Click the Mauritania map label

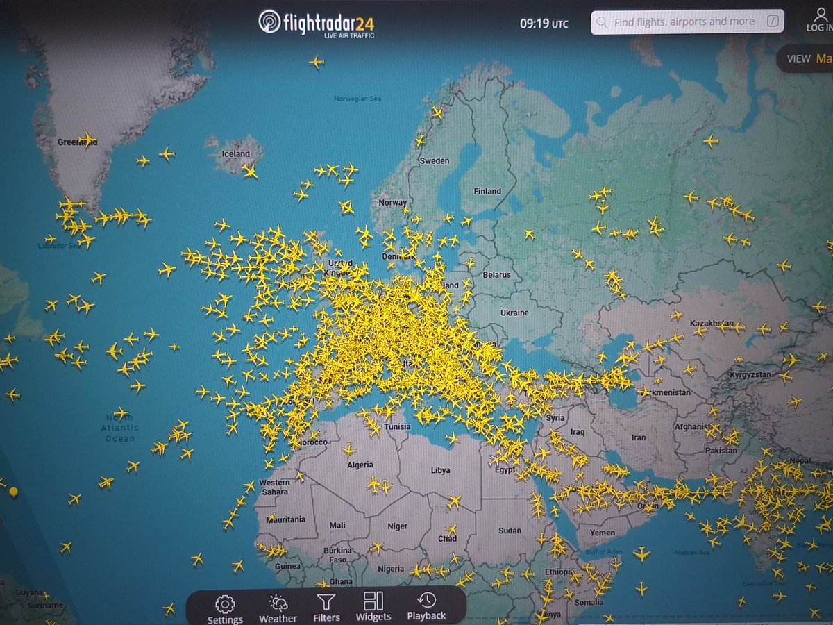click(286, 519)
